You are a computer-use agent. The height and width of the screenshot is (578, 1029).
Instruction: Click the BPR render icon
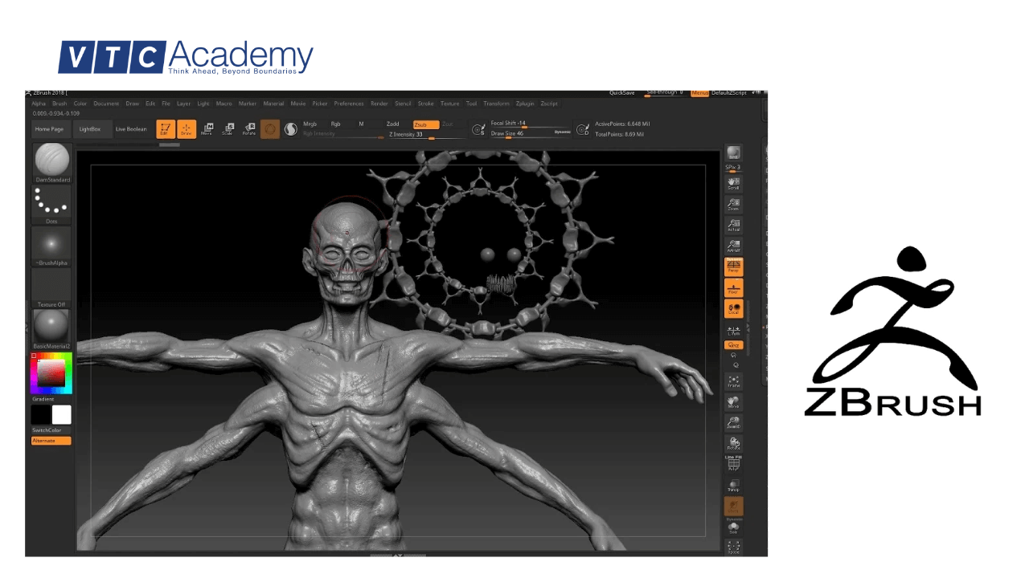pos(733,153)
